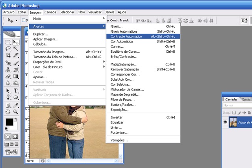This screenshot has height=168, width=252.
Task: Select the Clone Stamp tool
Action: (x=8, y=70)
